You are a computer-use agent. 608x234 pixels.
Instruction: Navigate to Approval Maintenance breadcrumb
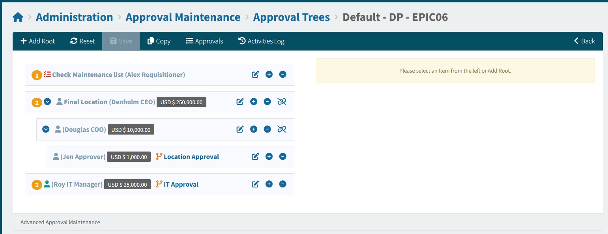tap(183, 17)
